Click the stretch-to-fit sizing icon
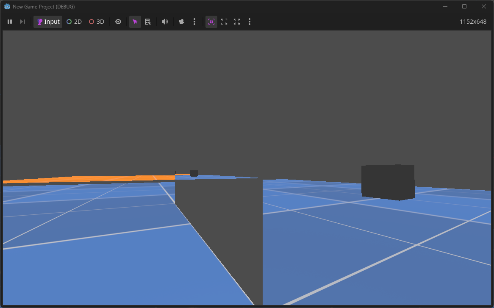Viewport: 494px width, 308px height. [237, 22]
